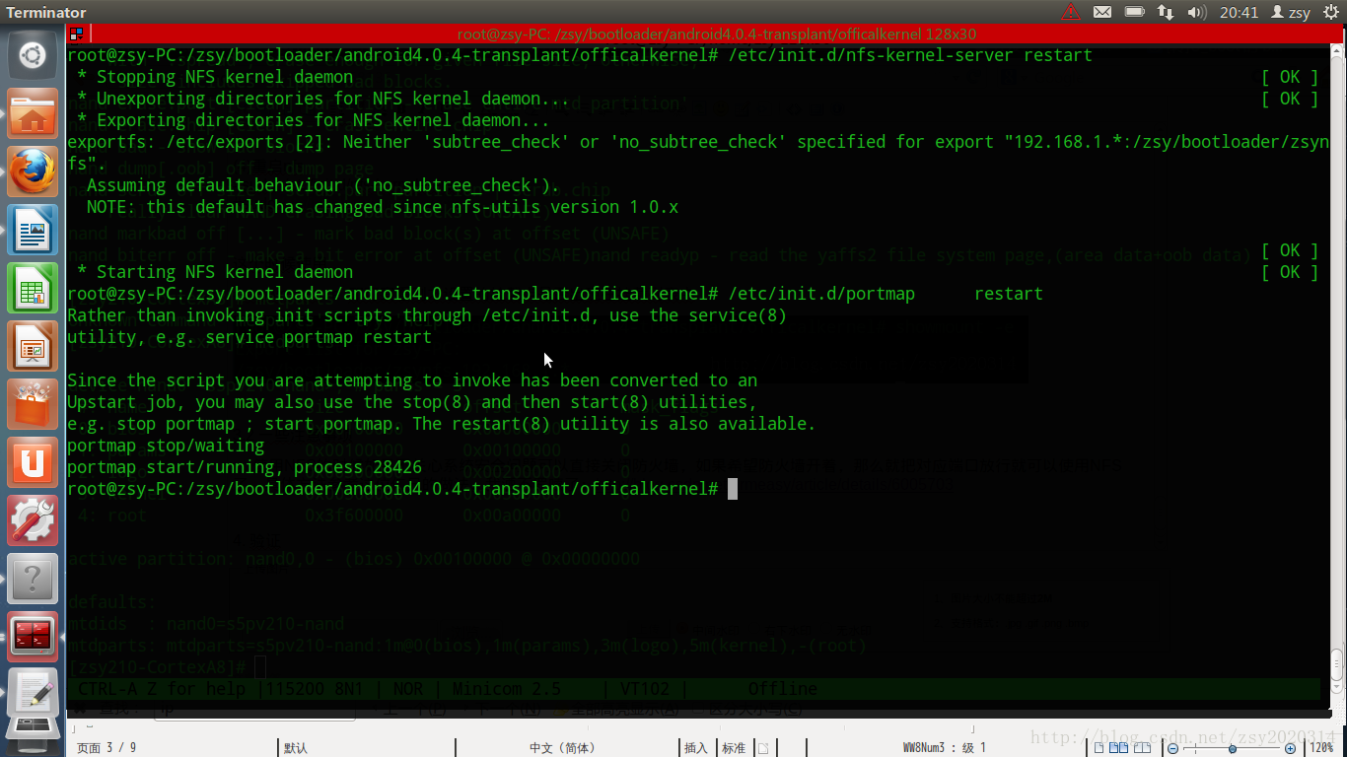Screen dimensions: 1347x757
Task: Open LibreOffice Calc from the launcher
Action: click(33, 290)
